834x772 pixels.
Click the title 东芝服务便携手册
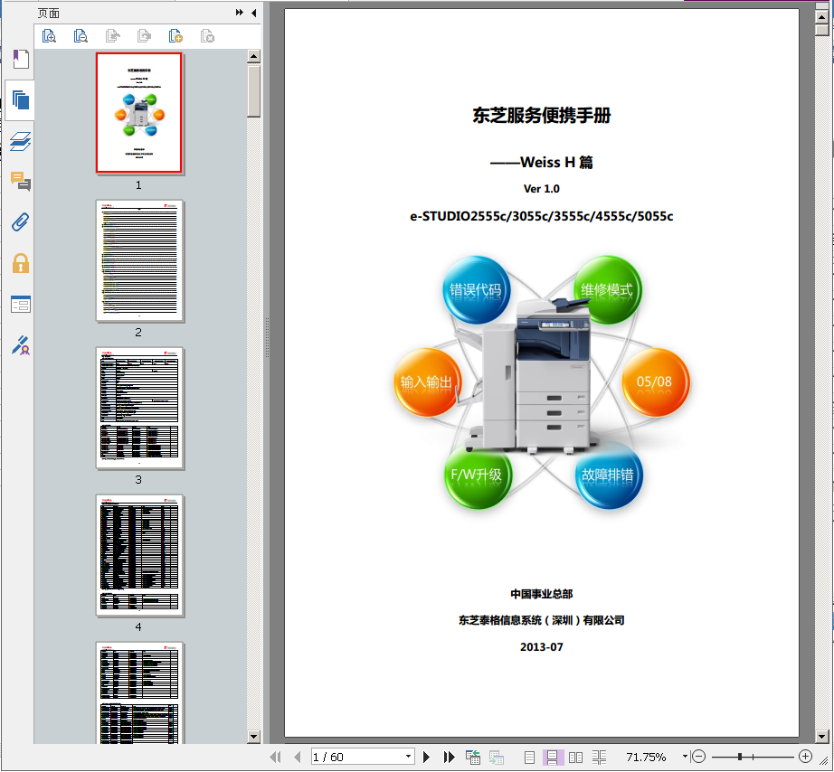click(542, 116)
